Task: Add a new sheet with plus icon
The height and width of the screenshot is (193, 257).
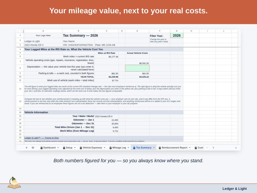Action: coord(27,148)
